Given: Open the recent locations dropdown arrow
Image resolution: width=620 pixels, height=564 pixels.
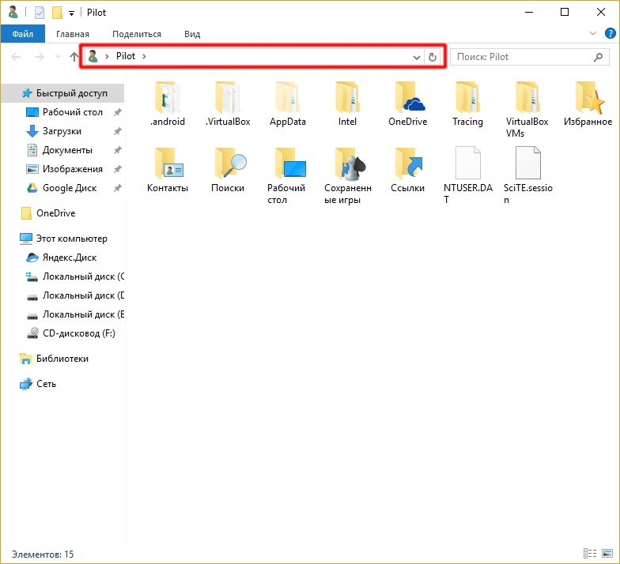Looking at the screenshot, I should (x=58, y=57).
